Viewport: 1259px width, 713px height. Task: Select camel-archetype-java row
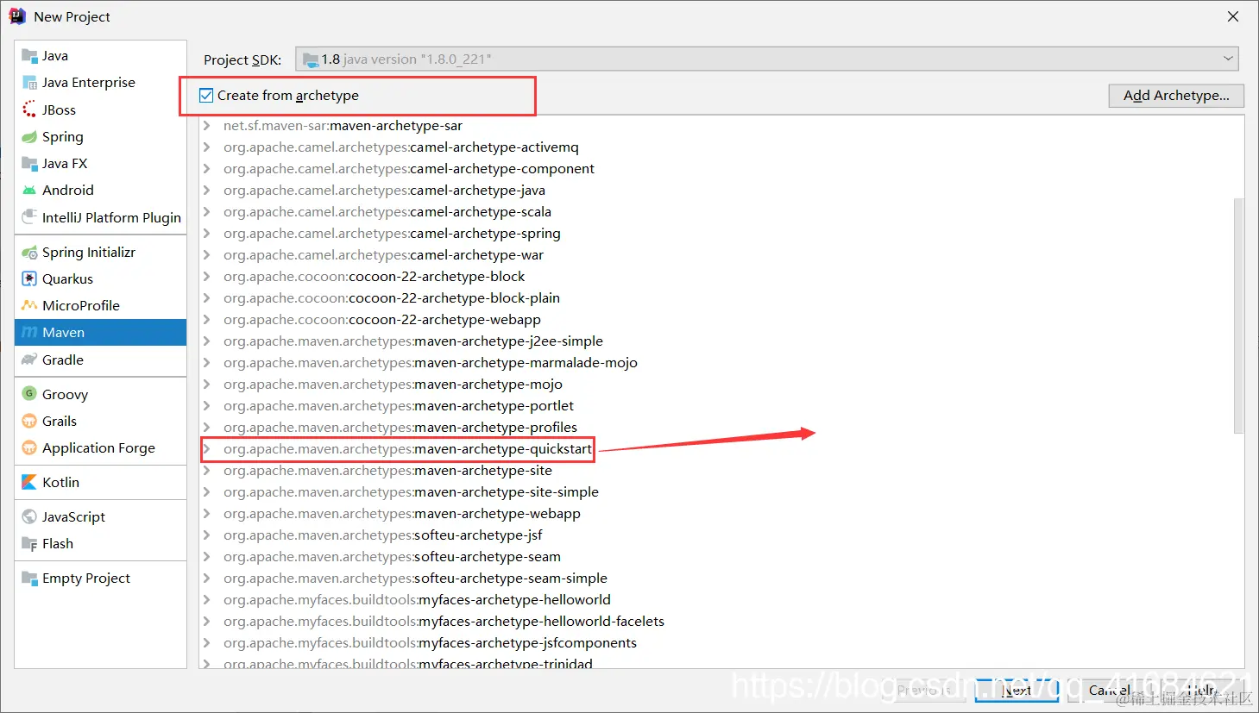point(721,190)
